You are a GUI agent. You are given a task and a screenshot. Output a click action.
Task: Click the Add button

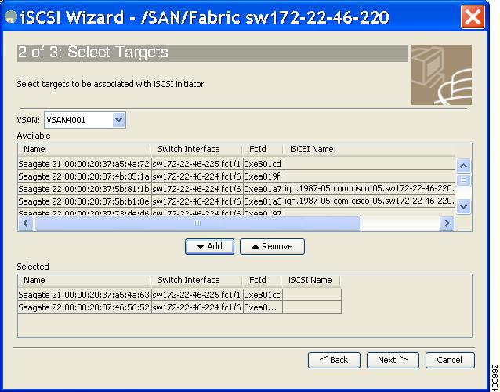(x=209, y=246)
